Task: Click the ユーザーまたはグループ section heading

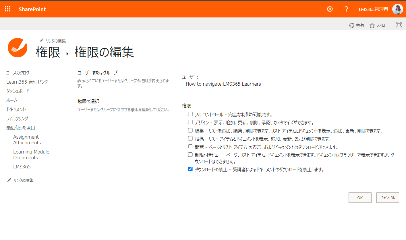Action: [98, 73]
